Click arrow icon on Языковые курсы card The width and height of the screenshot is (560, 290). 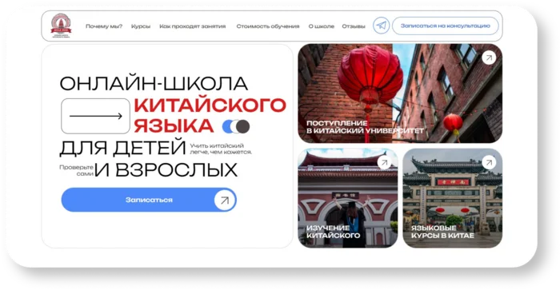489,163
